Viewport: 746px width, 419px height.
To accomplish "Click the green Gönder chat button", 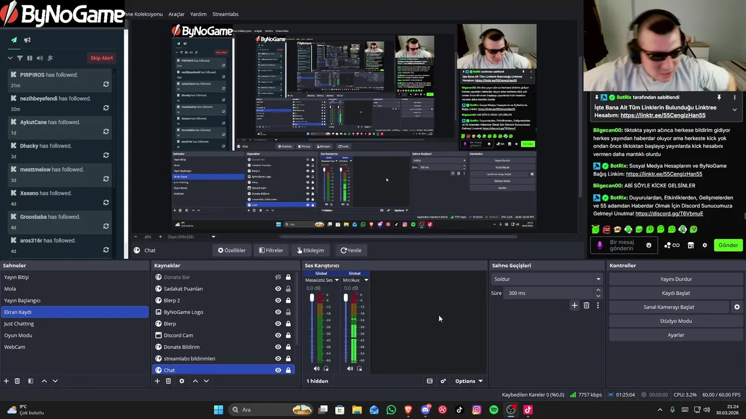I will pyautogui.click(x=728, y=245).
